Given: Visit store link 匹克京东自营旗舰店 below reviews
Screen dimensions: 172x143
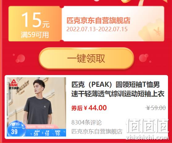Looking at the screenshot, I should point(97,131).
